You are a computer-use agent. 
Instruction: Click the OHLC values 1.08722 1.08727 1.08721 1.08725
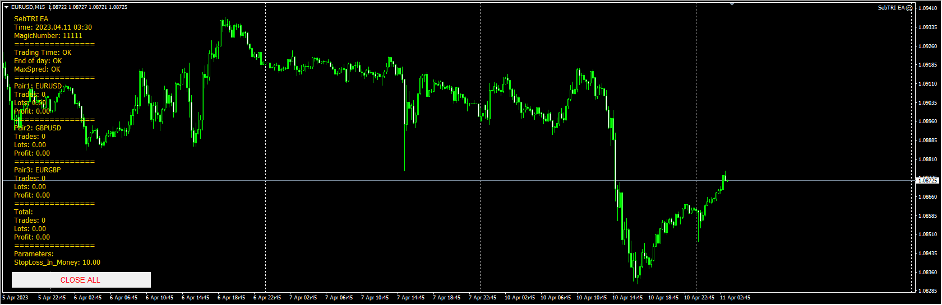(88, 7)
